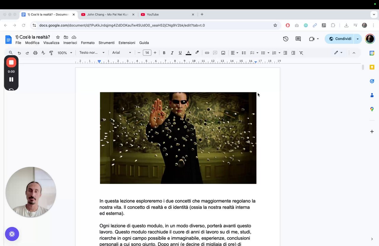Image resolution: width=379 pixels, height=246 pixels.
Task: Open a new browser tab
Action: coord(202,14)
